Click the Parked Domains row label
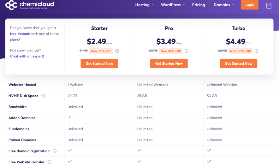 click(x=22, y=140)
